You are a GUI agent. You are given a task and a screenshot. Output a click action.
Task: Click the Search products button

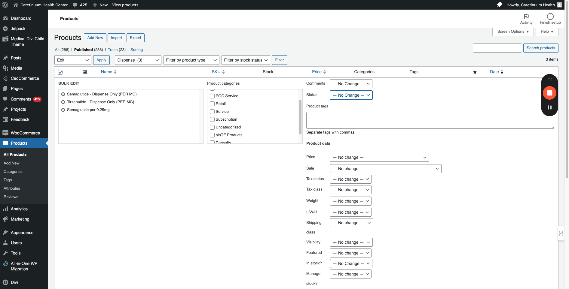(x=540, y=48)
